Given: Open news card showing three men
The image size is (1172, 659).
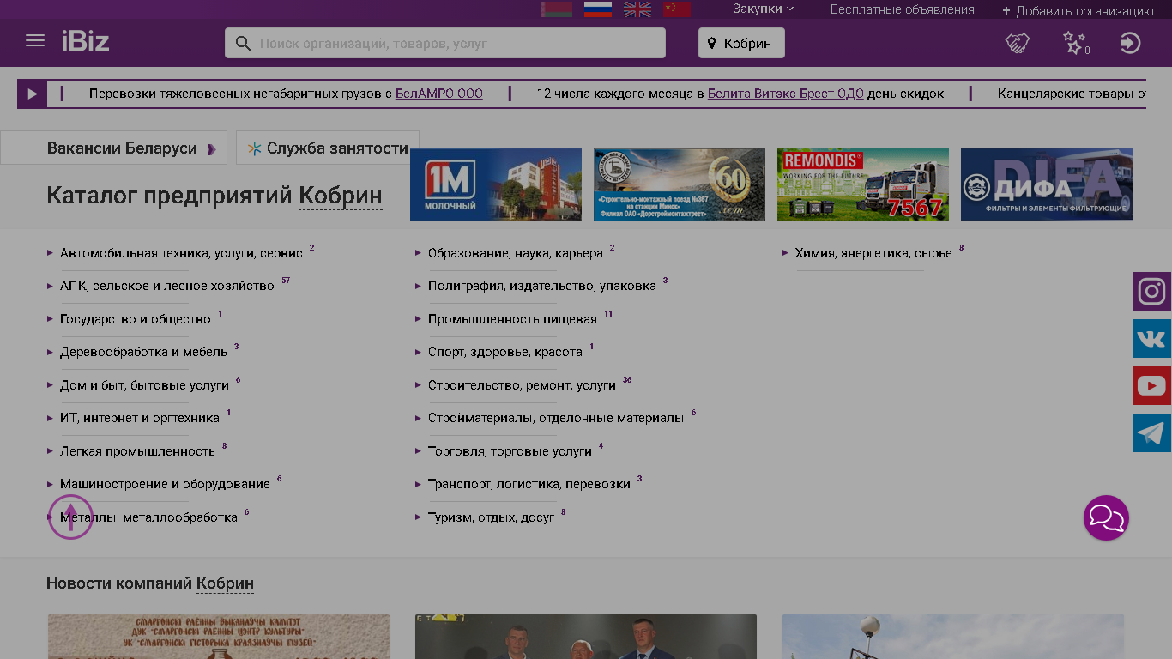Looking at the screenshot, I should click(586, 637).
